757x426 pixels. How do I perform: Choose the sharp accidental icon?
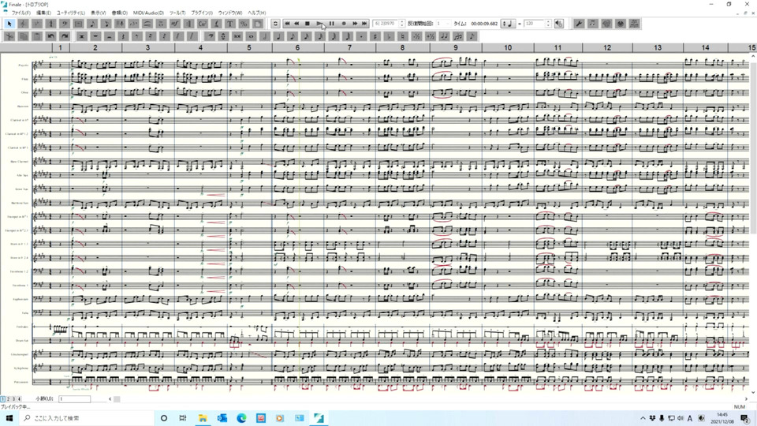pos(375,36)
